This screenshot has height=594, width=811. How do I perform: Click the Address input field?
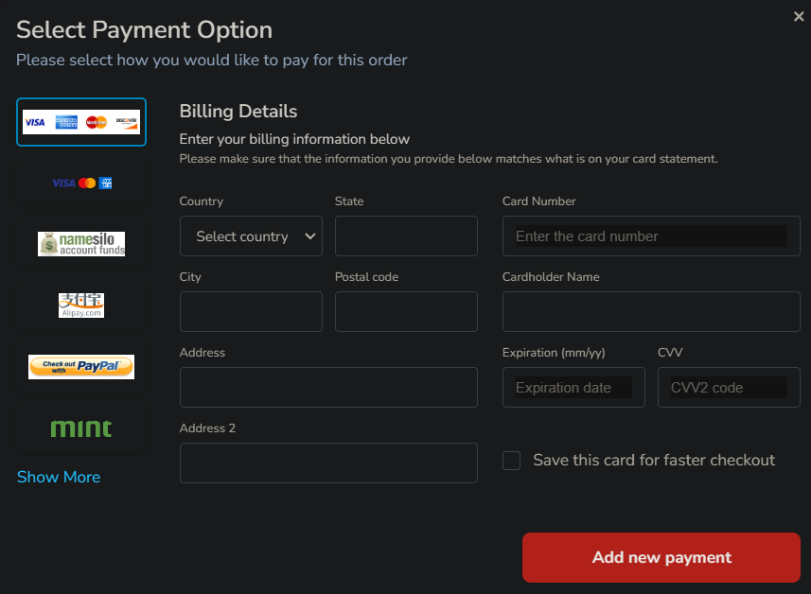coord(328,388)
